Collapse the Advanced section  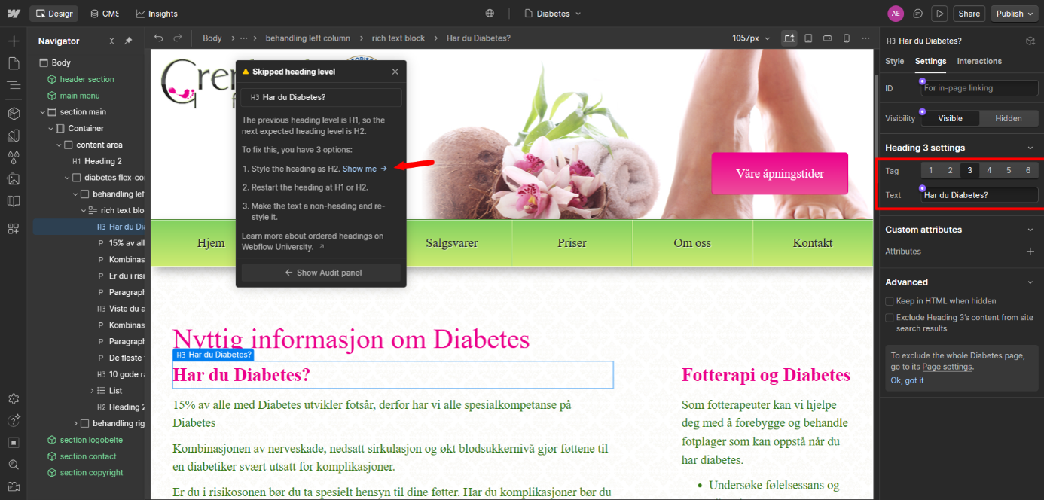click(1030, 282)
